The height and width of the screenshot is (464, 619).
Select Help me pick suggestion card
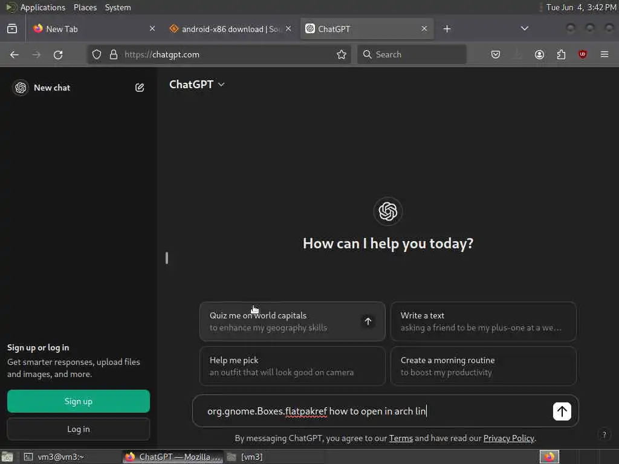293,366
